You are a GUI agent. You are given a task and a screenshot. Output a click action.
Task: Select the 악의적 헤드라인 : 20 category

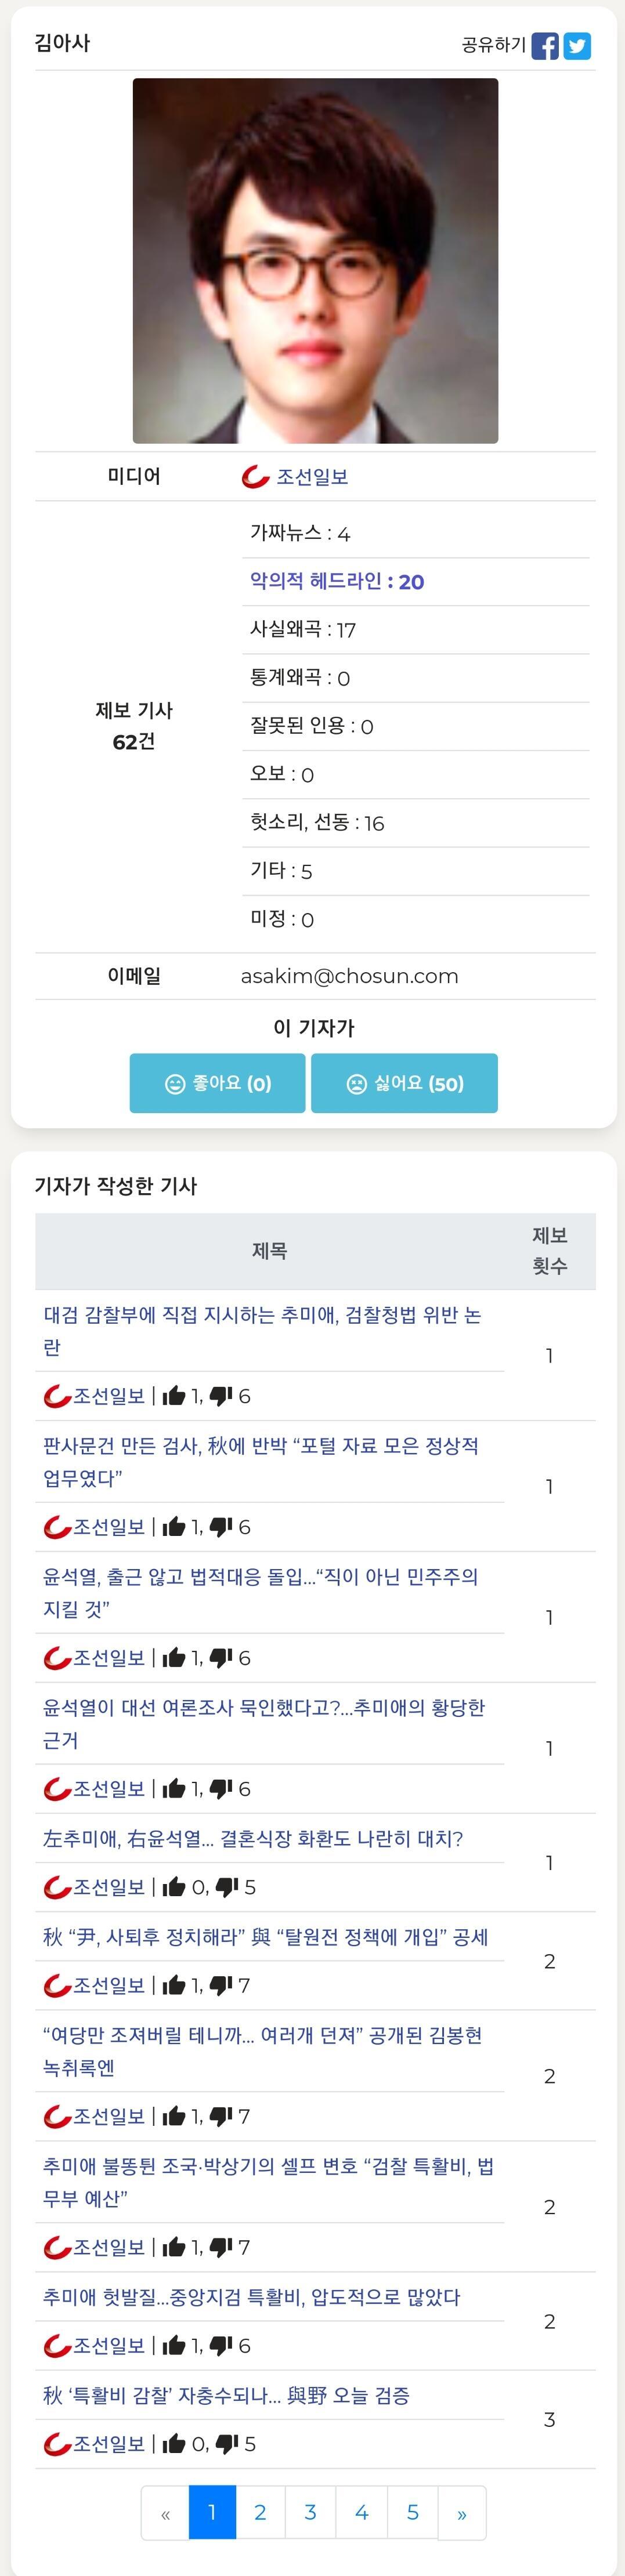point(337,581)
